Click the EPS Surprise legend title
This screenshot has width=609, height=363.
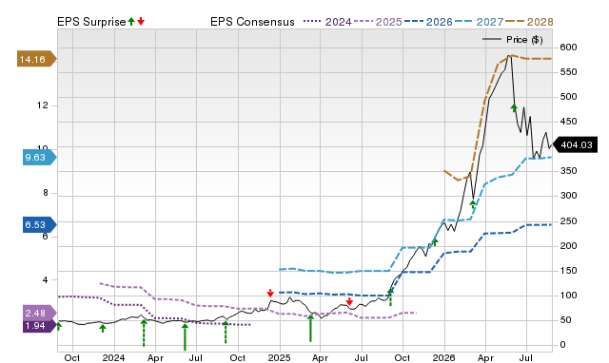point(91,22)
